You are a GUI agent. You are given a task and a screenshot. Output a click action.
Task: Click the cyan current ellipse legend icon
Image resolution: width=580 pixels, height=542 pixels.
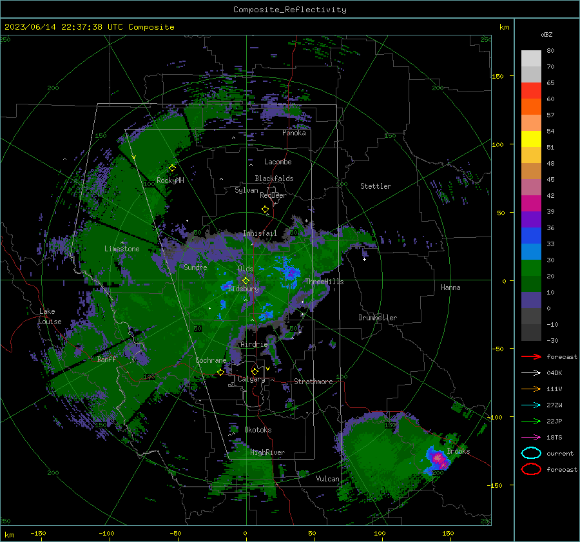tap(531, 453)
